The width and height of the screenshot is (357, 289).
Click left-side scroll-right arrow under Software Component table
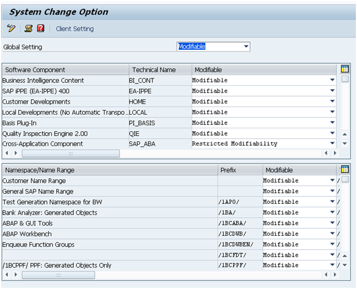(x=16, y=153)
